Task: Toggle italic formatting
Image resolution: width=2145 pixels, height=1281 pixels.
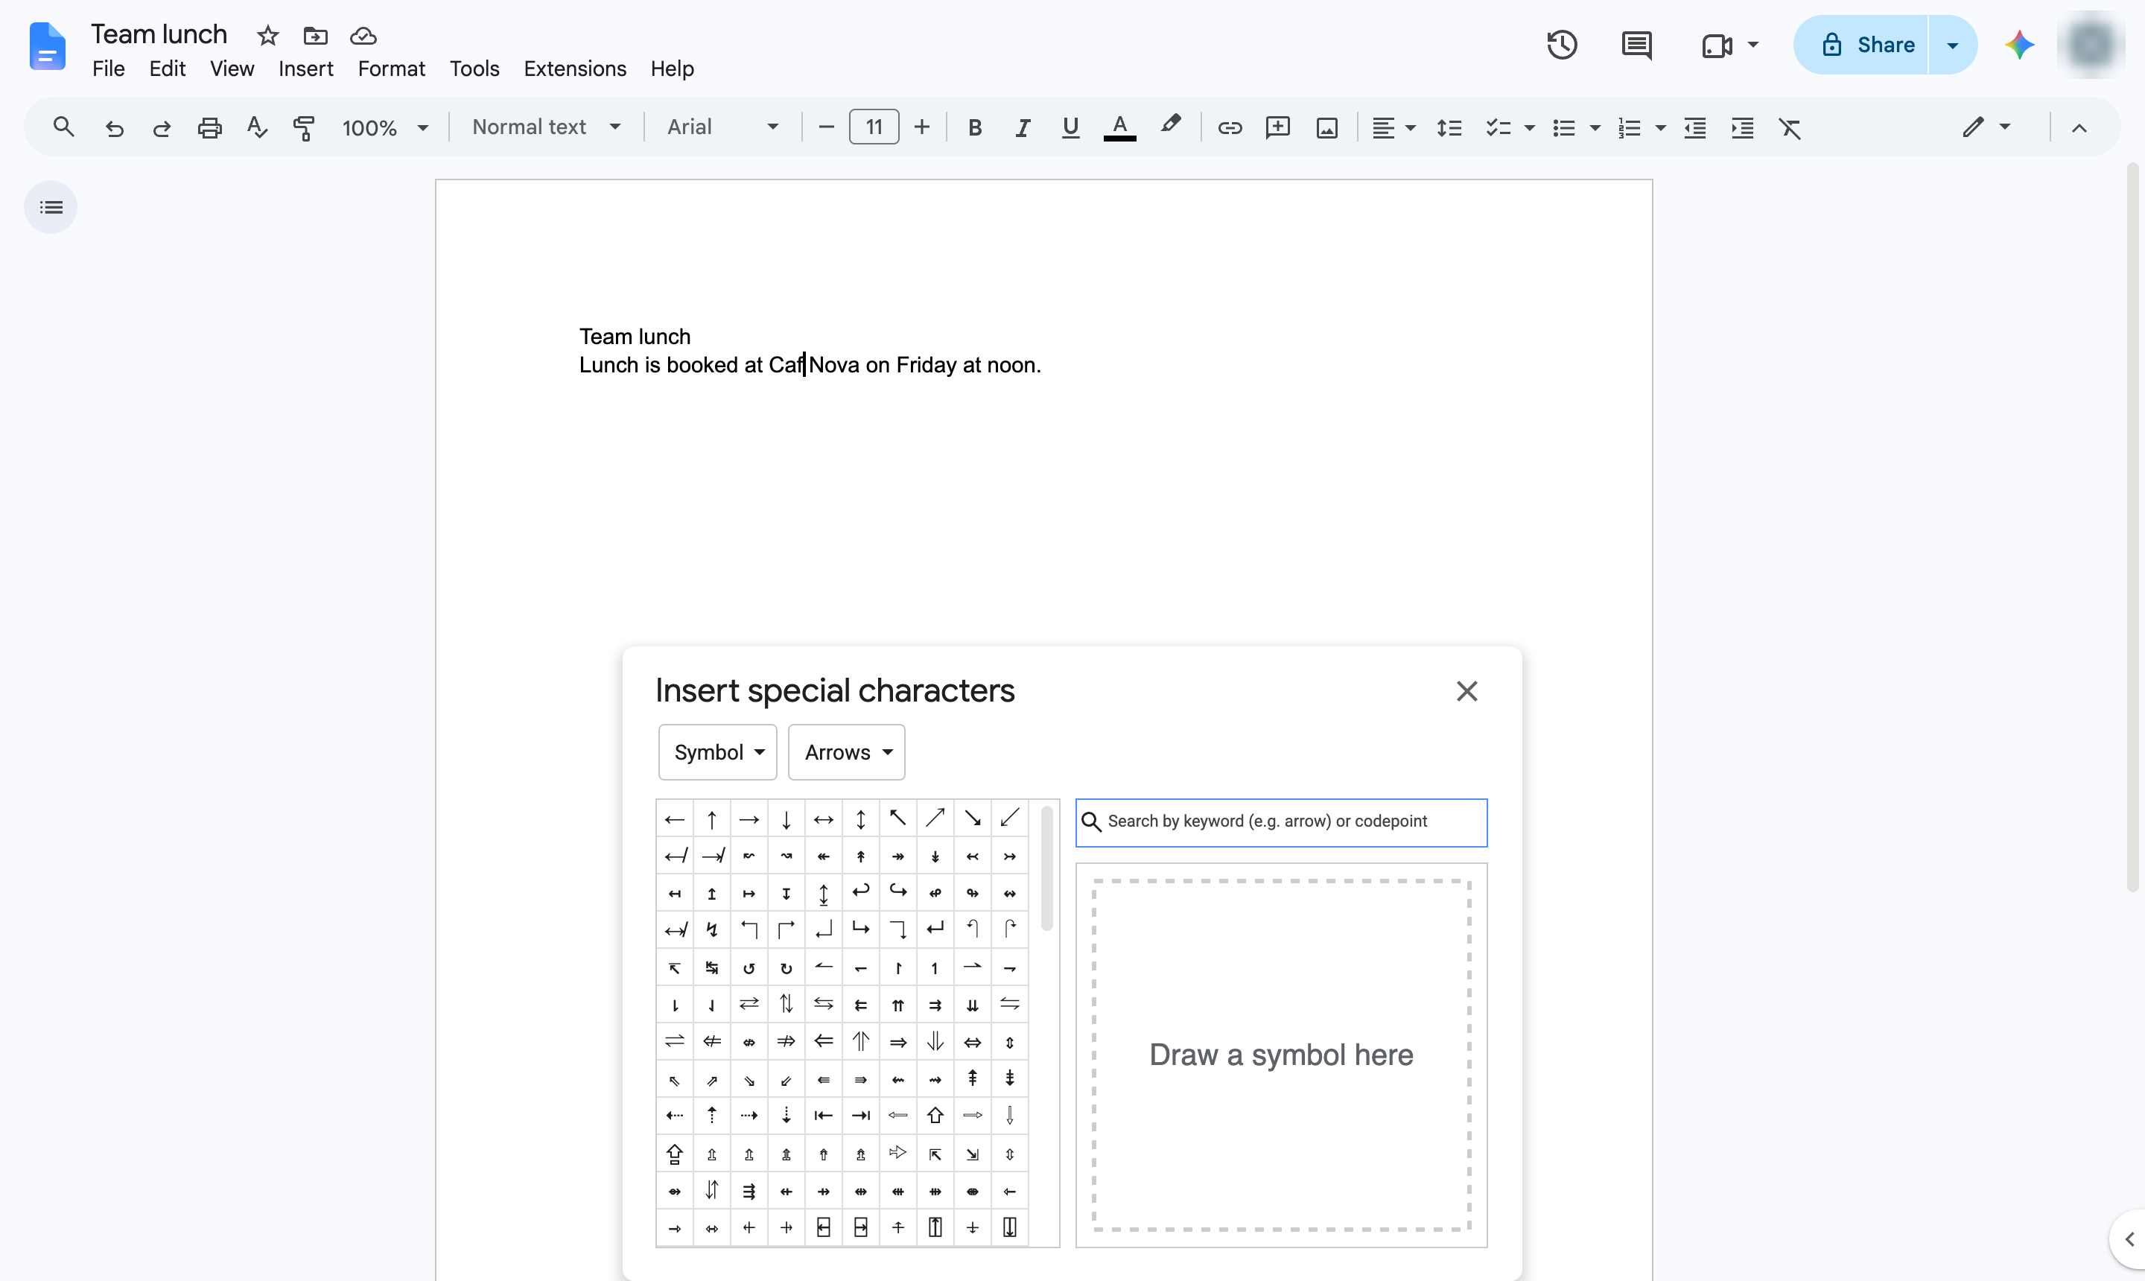Action: pos(1022,128)
